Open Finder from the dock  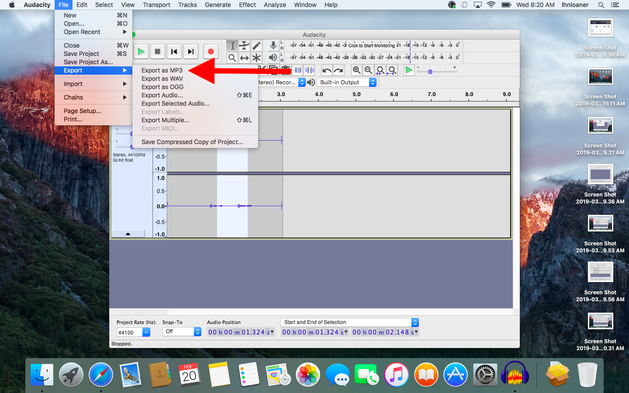coord(42,375)
